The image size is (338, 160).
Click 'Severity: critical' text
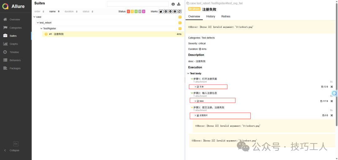coord(197,43)
